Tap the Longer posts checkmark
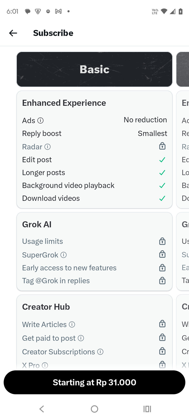 (x=162, y=172)
